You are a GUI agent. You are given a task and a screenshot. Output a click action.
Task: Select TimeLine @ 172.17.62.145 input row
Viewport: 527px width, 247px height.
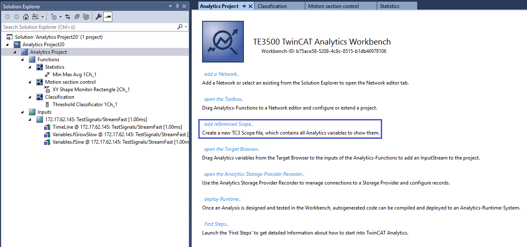pos(117,127)
